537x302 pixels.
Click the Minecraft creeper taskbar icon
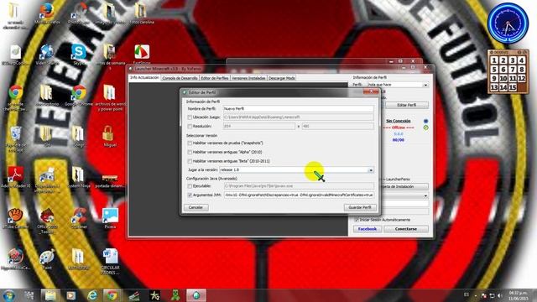175,295
